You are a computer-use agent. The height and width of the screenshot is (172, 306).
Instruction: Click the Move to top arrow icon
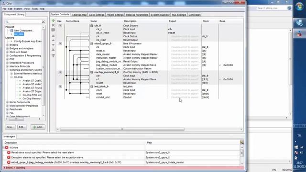(x=53, y=36)
